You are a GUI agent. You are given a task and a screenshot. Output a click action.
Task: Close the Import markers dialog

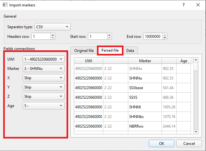pyautogui.click(x=198, y=5)
